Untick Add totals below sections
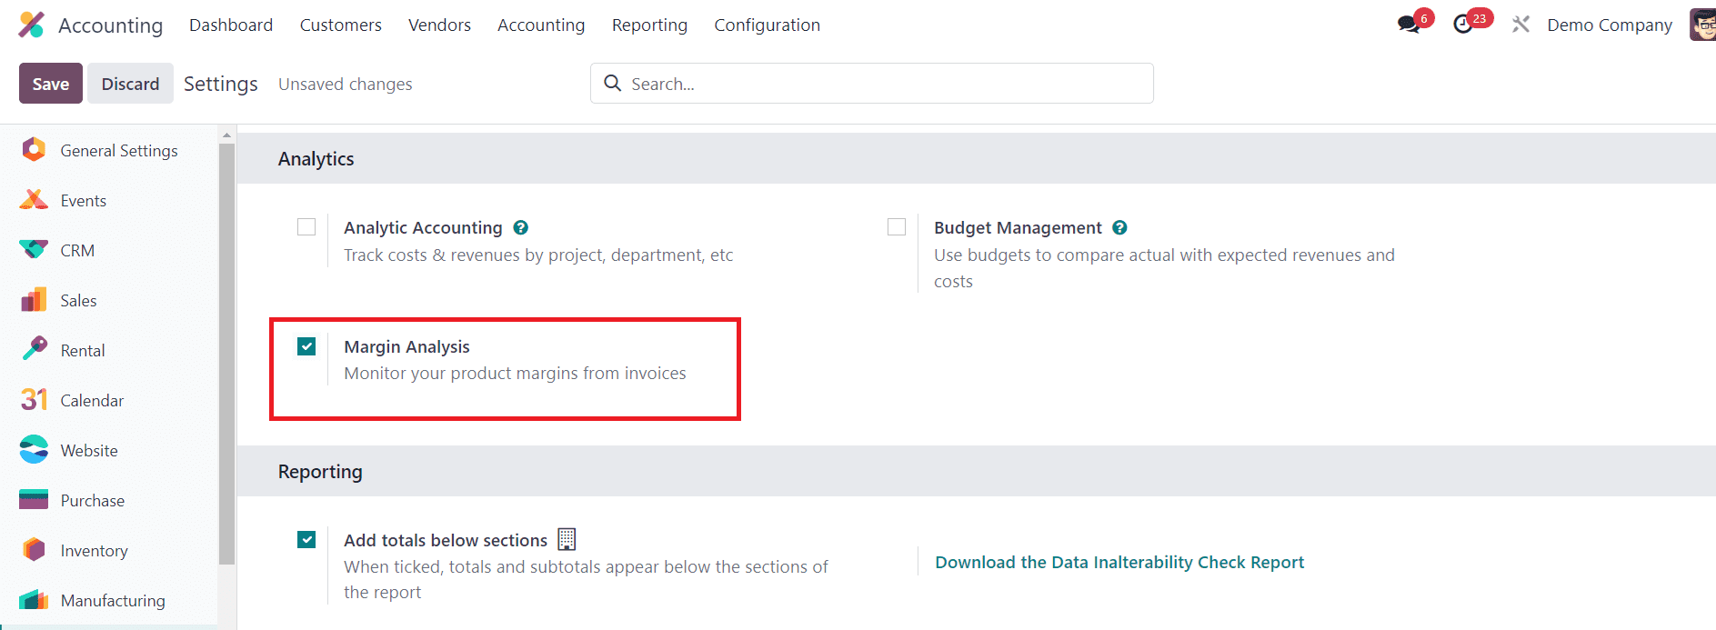 coord(306,539)
